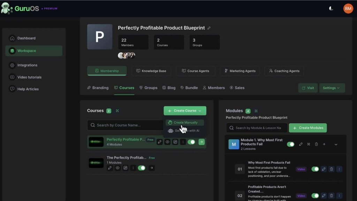The width and height of the screenshot is (357, 201).
Task: Open the Bundle sub-tab
Action: click(189, 88)
